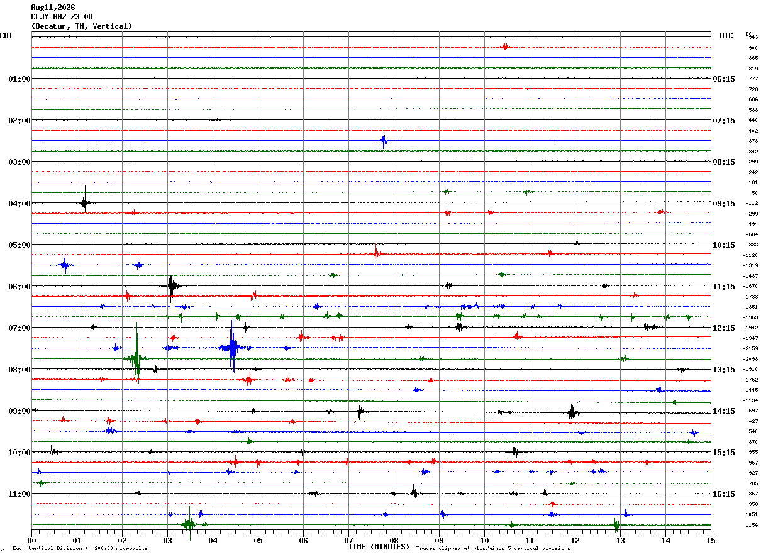Click the Aug11,2026 date label
Viewport: 761px width, 557px height.
[53, 8]
